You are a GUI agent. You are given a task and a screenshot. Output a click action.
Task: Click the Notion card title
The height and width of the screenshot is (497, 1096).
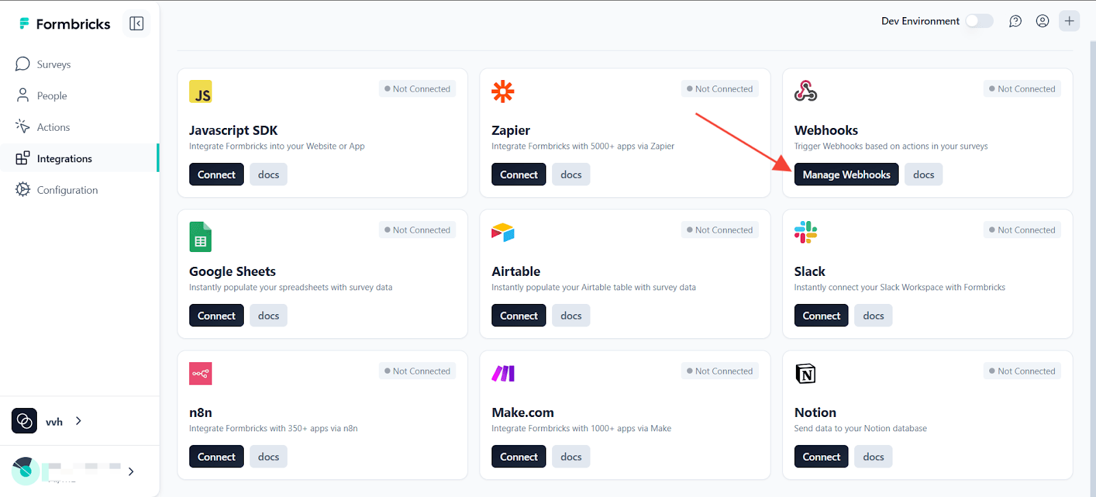point(815,412)
